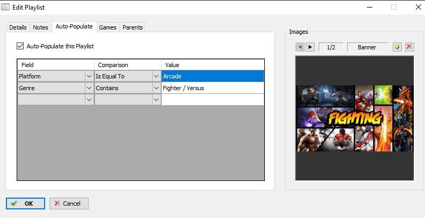Open the Contains comparison dropdown
Screen dimensions: 425x218
(x=156, y=88)
